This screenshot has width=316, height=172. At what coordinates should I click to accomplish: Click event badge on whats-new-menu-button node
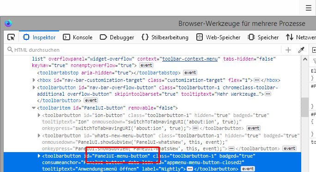[289, 148]
